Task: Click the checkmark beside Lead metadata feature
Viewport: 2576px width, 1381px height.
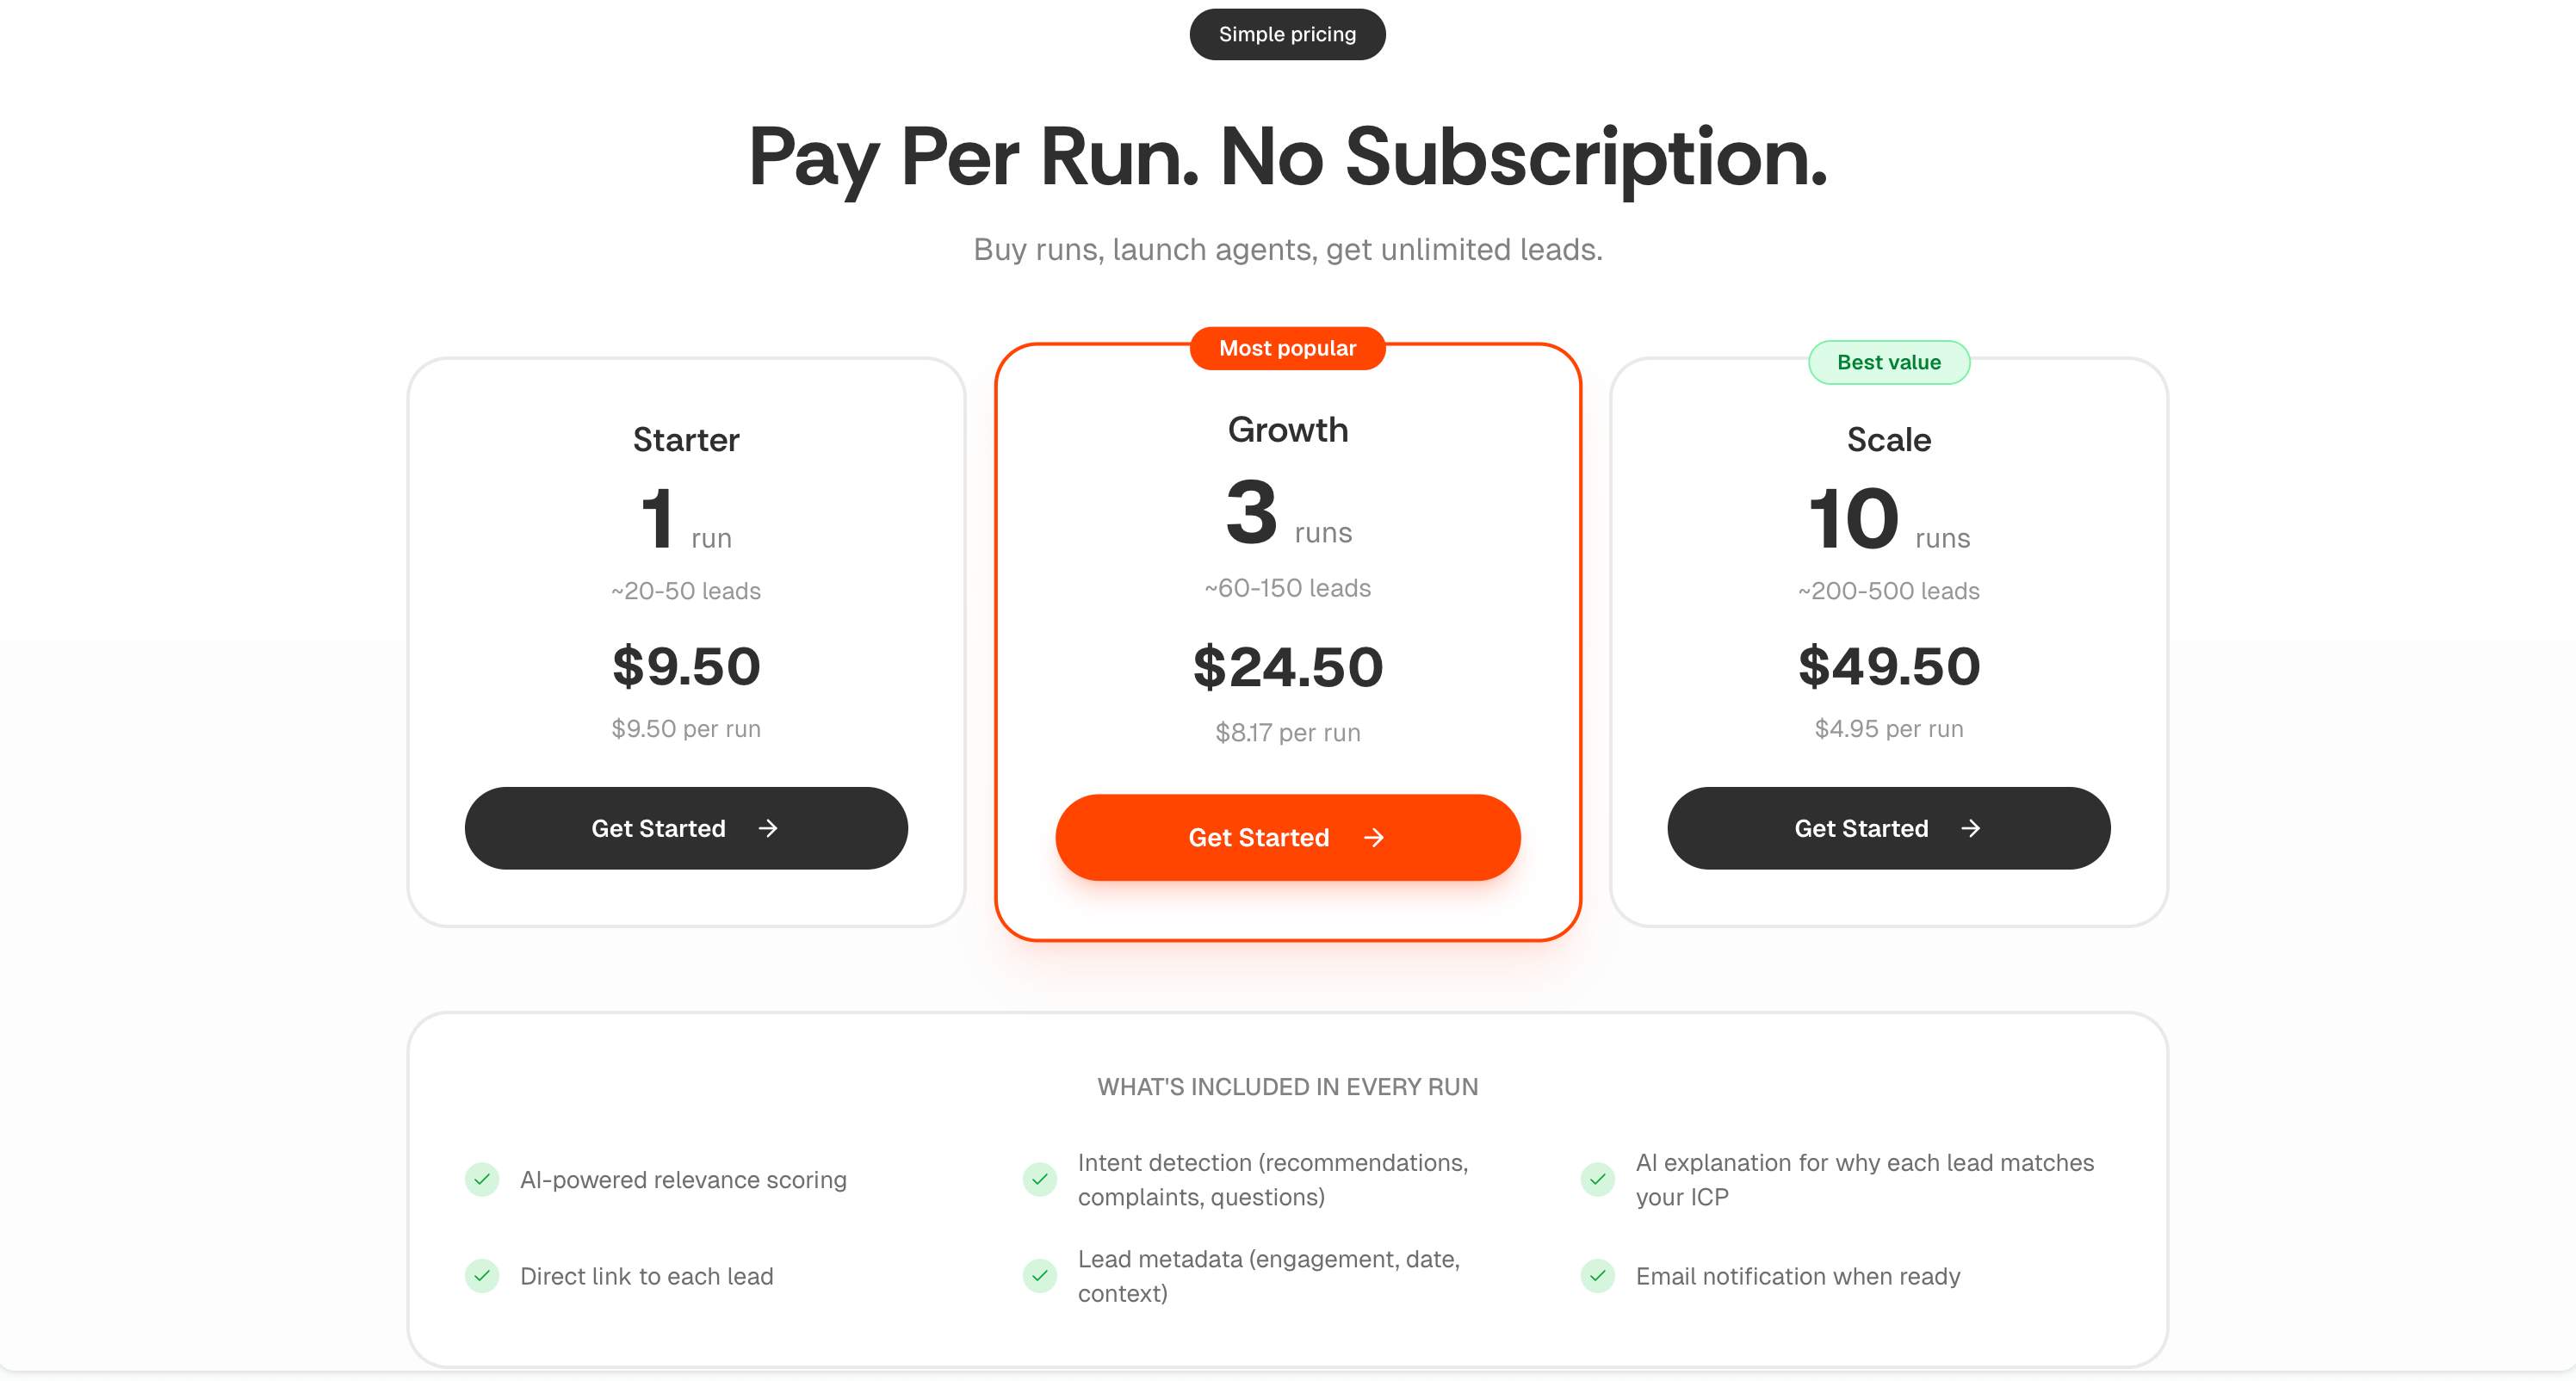Action: (x=1040, y=1276)
